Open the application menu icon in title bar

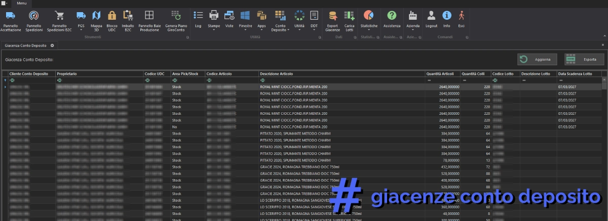(4, 3)
